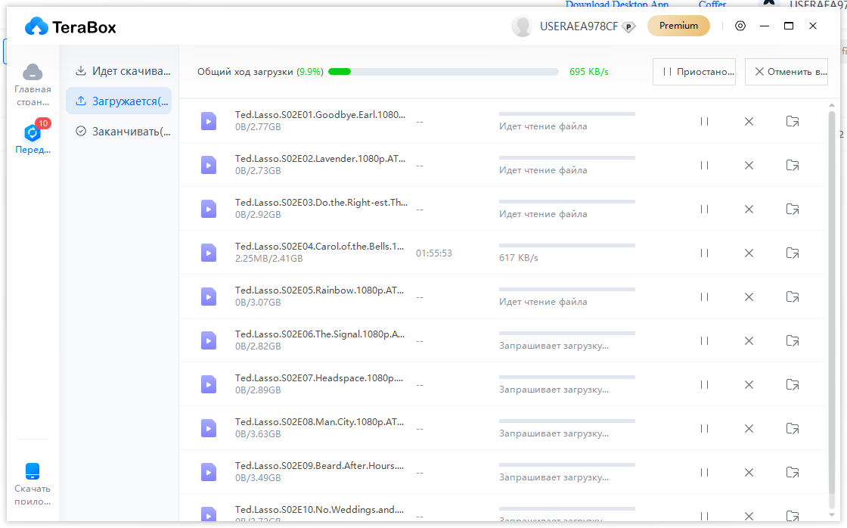
Task: Open the Передача transfers icon with badge
Action: pyautogui.click(x=33, y=133)
